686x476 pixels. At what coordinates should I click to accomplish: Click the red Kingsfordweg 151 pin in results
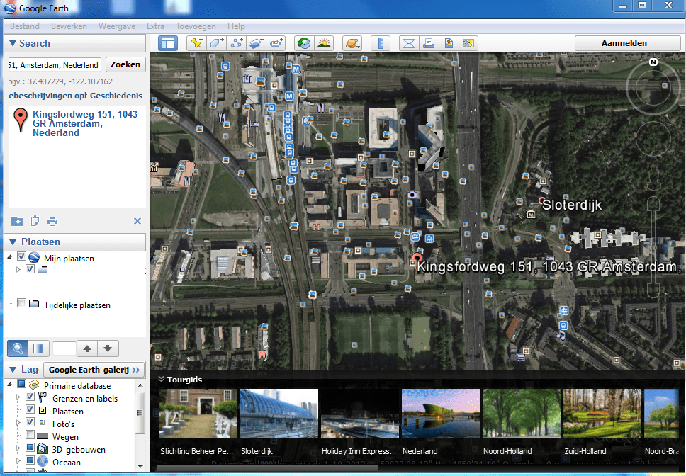point(20,120)
